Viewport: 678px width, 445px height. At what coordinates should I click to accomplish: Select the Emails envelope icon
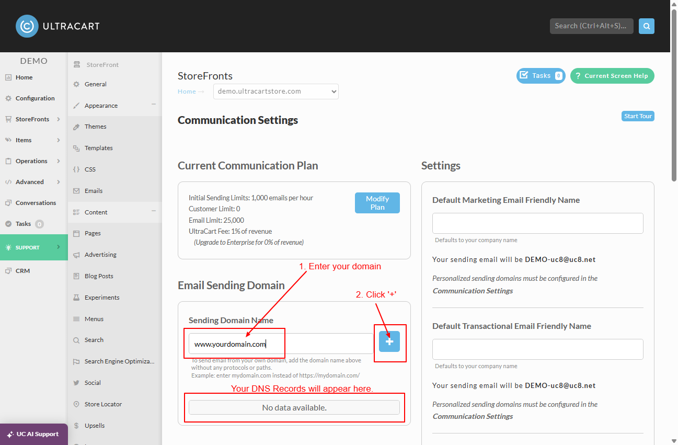pos(76,191)
